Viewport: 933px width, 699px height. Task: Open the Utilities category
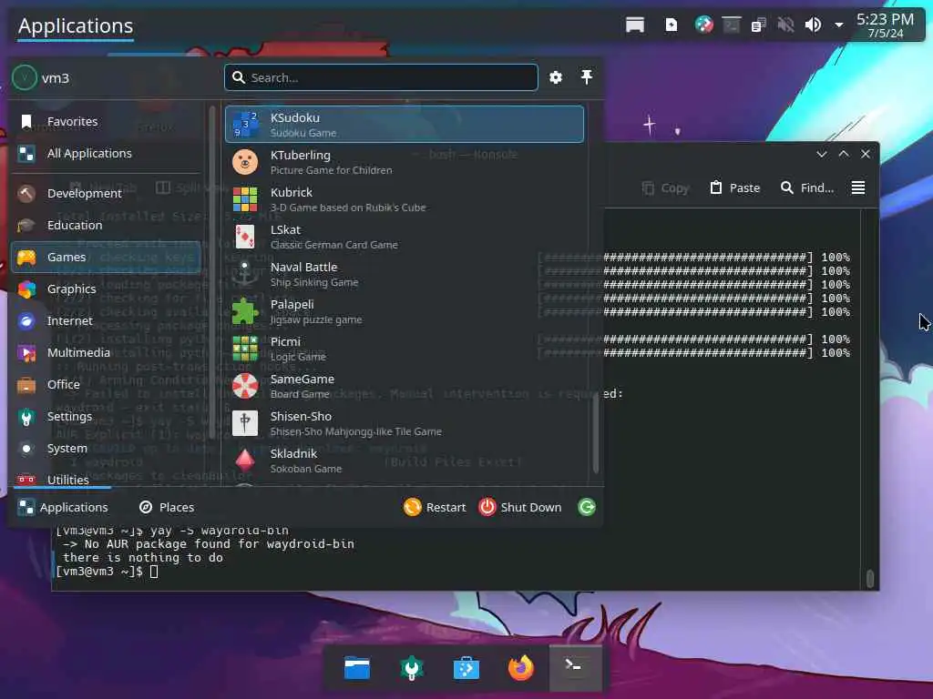coord(106,479)
